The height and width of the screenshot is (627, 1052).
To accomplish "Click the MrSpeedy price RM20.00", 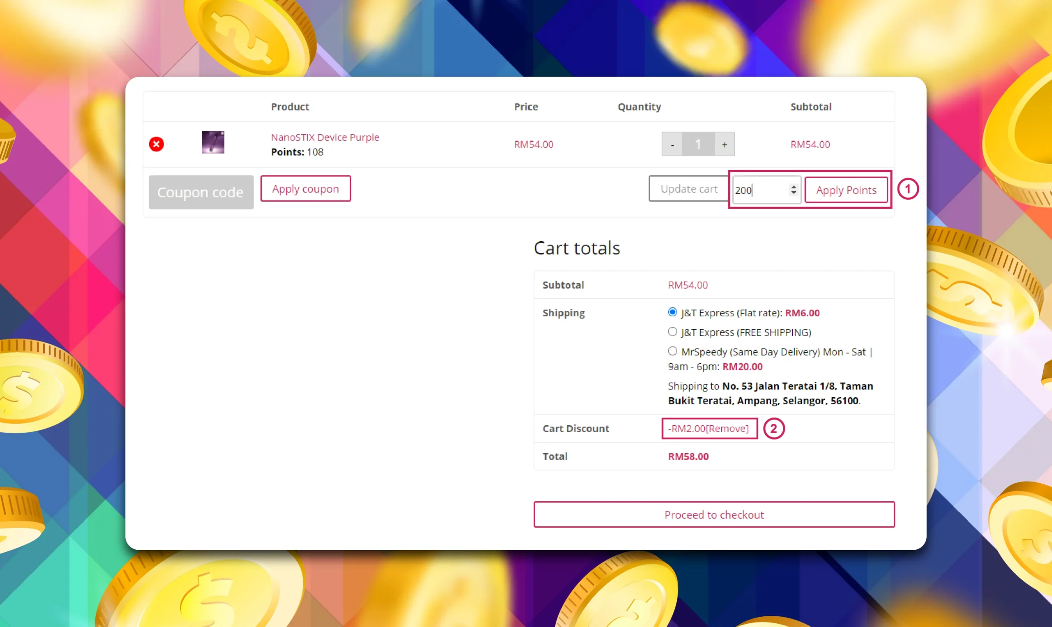I will pos(742,367).
